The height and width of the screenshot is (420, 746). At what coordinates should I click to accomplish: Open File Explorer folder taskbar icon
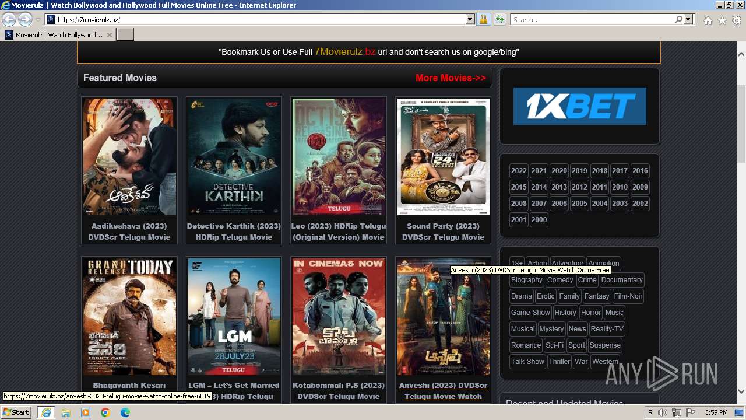pos(65,412)
